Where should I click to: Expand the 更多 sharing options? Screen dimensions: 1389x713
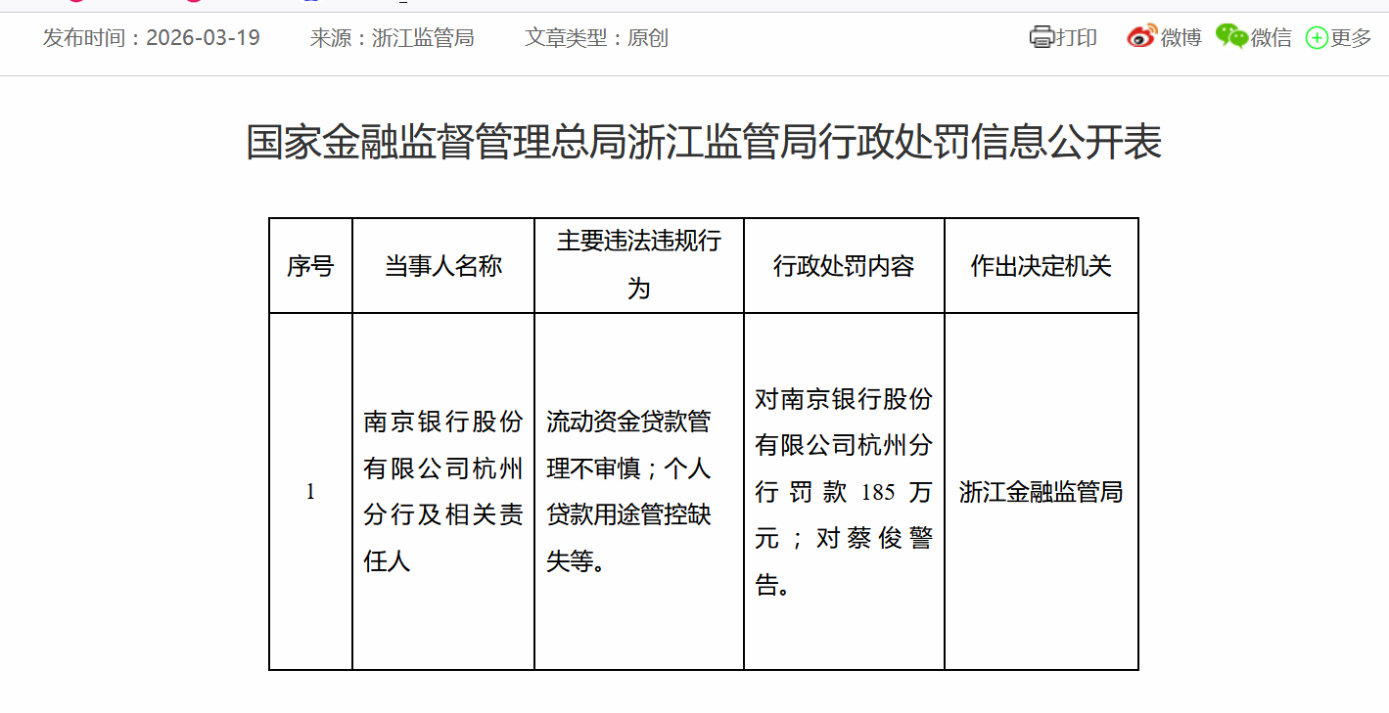(1351, 37)
